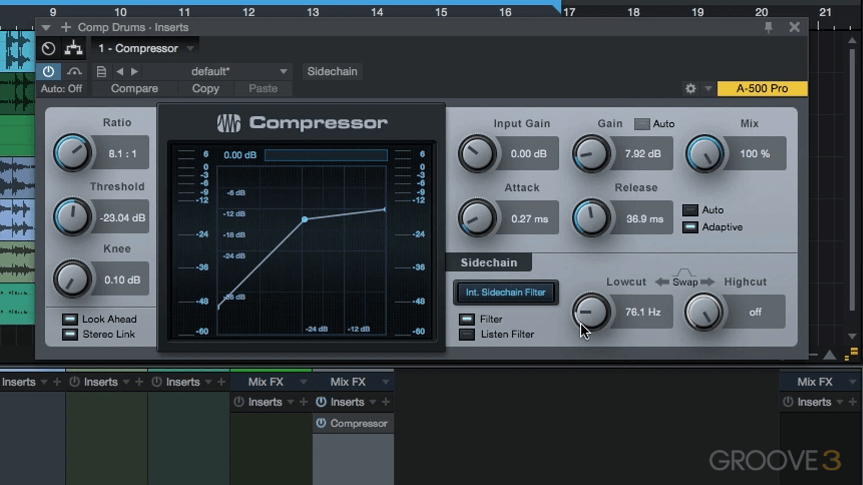The height and width of the screenshot is (485, 863).
Task: Click the Int. Sidechain Filter button
Action: [505, 292]
